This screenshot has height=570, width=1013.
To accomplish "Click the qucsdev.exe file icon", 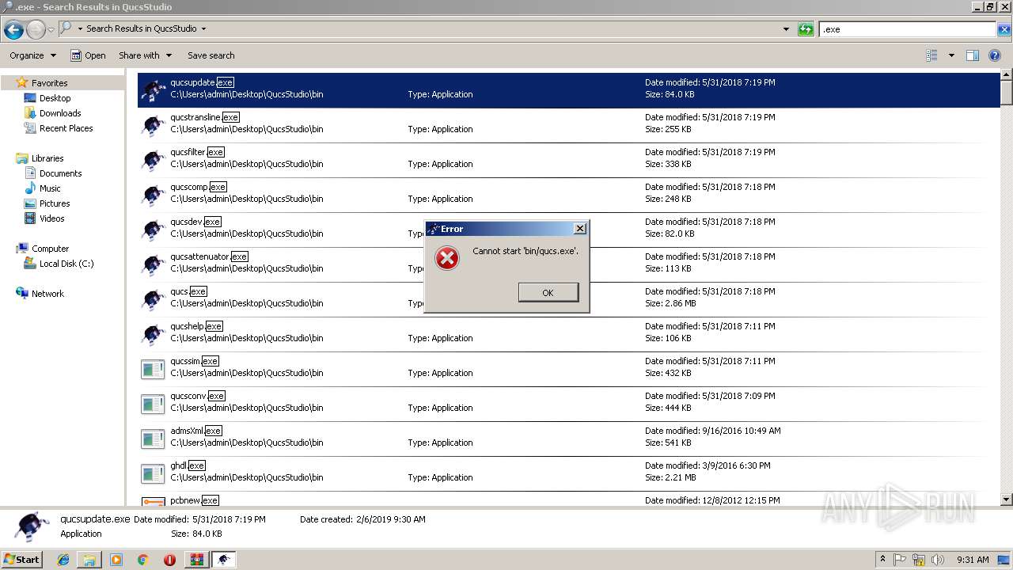I will tap(153, 230).
